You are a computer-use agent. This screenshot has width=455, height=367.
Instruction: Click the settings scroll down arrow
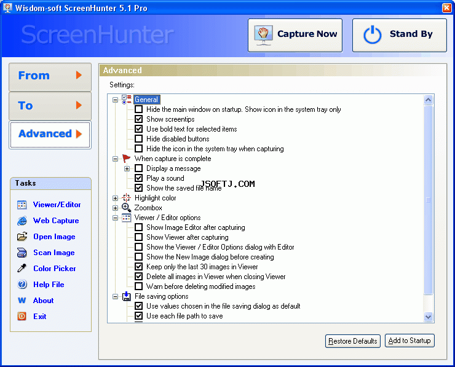pos(429,317)
